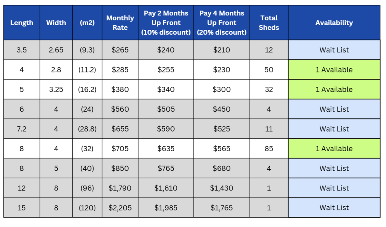Screen dimensions: 386x227
Task: Click 1 Available for the $705 shed
Action: tap(334, 149)
